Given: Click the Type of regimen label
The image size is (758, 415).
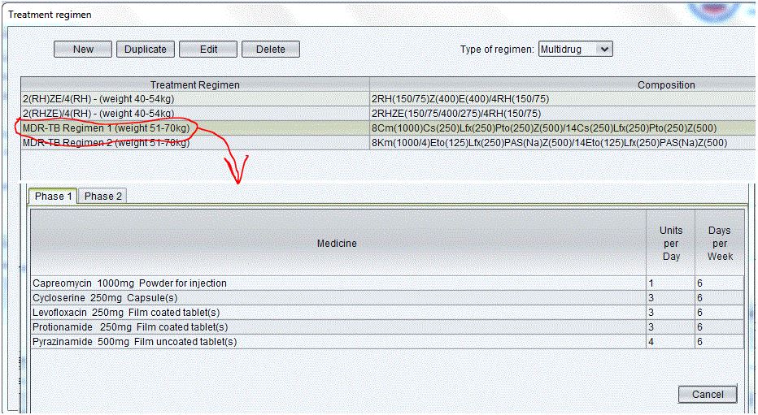Looking at the screenshot, I should 497,50.
